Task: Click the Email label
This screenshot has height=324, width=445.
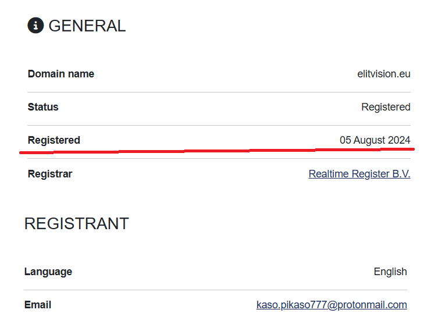Action: coord(38,305)
